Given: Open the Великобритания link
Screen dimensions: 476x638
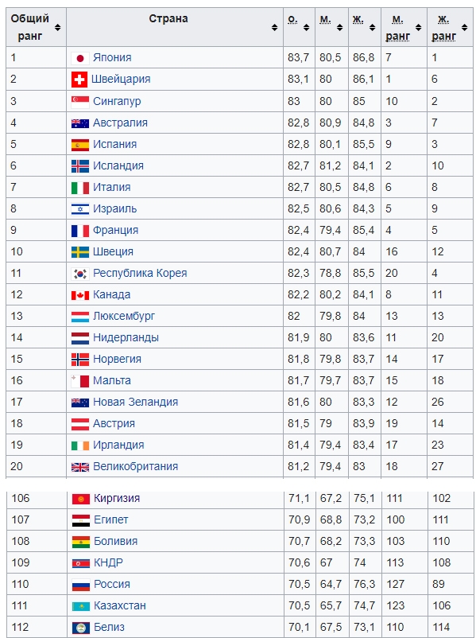Looking at the screenshot, I should point(135,466).
